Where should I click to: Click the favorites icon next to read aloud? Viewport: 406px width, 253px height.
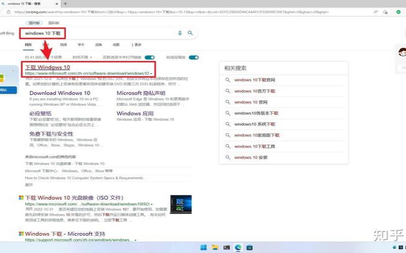pyautogui.click(x=385, y=12)
